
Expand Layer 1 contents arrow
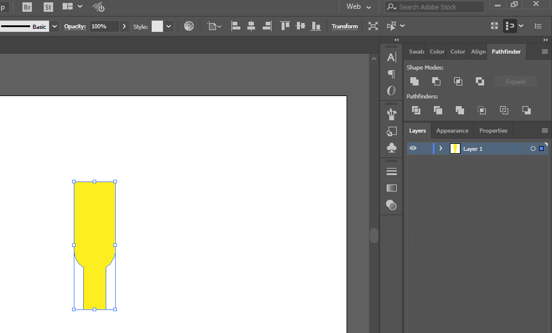click(440, 149)
